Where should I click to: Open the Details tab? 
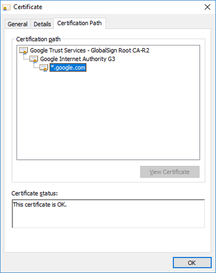point(42,24)
